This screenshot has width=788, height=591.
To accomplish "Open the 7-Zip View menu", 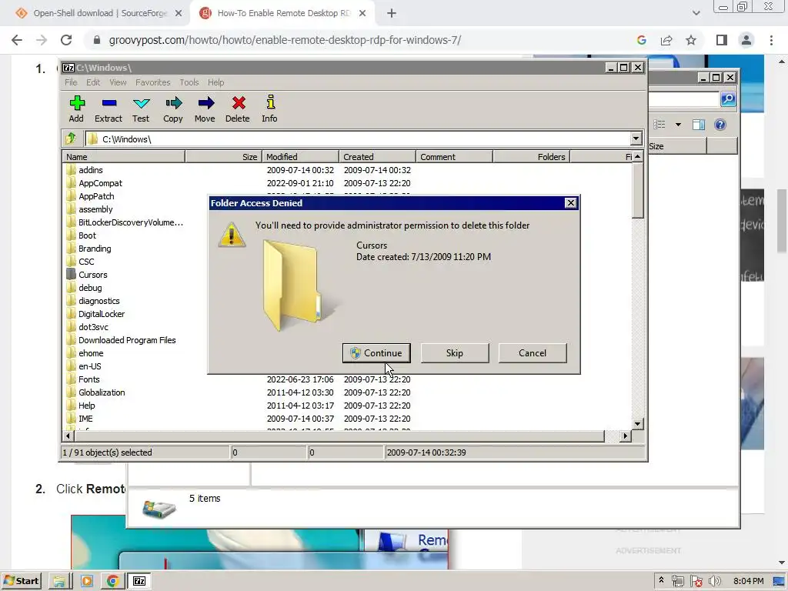I will (118, 82).
